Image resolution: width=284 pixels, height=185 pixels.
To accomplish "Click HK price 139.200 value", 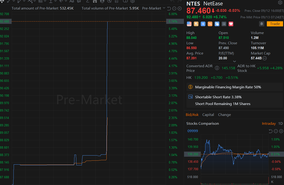I will pyautogui.click(x=201, y=78).
